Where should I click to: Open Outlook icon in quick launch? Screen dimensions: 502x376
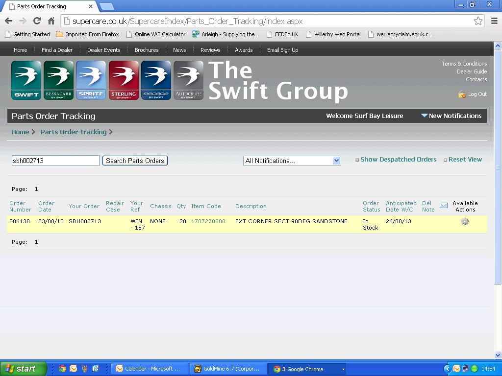pos(74,369)
